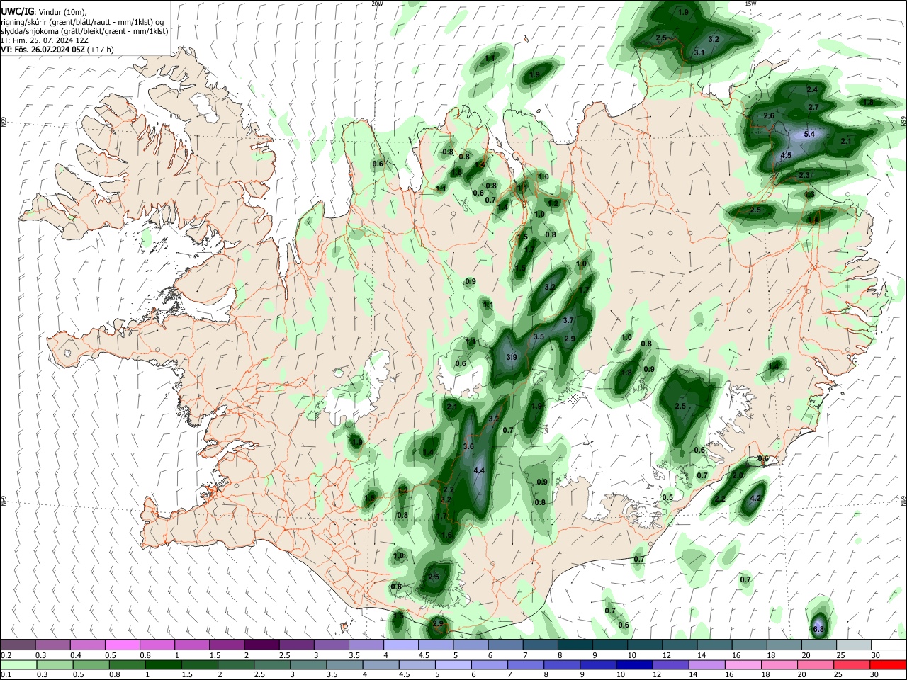
Task: Click the 3.7 precipitation value on the map
Action: tap(568, 320)
